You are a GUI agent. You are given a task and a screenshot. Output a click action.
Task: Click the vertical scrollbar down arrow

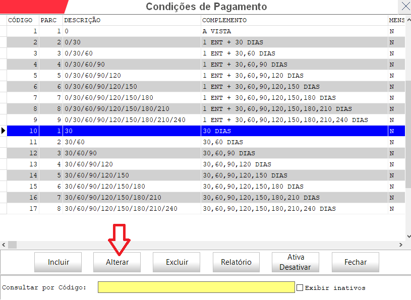[408, 236]
